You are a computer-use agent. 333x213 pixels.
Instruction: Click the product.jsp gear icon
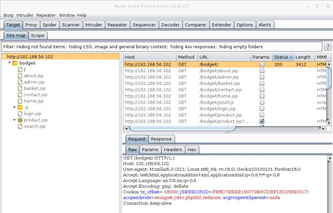click(x=20, y=120)
